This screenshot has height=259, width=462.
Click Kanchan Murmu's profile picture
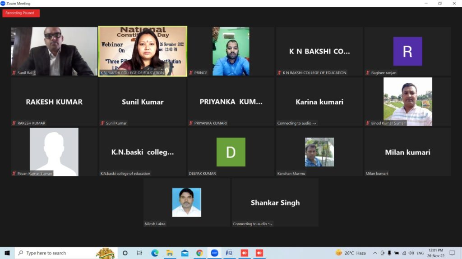tap(319, 152)
